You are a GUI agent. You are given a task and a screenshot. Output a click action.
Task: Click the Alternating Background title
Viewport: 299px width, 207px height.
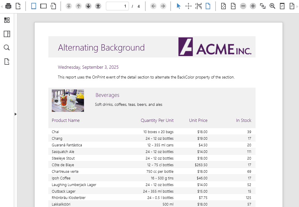coord(101,48)
